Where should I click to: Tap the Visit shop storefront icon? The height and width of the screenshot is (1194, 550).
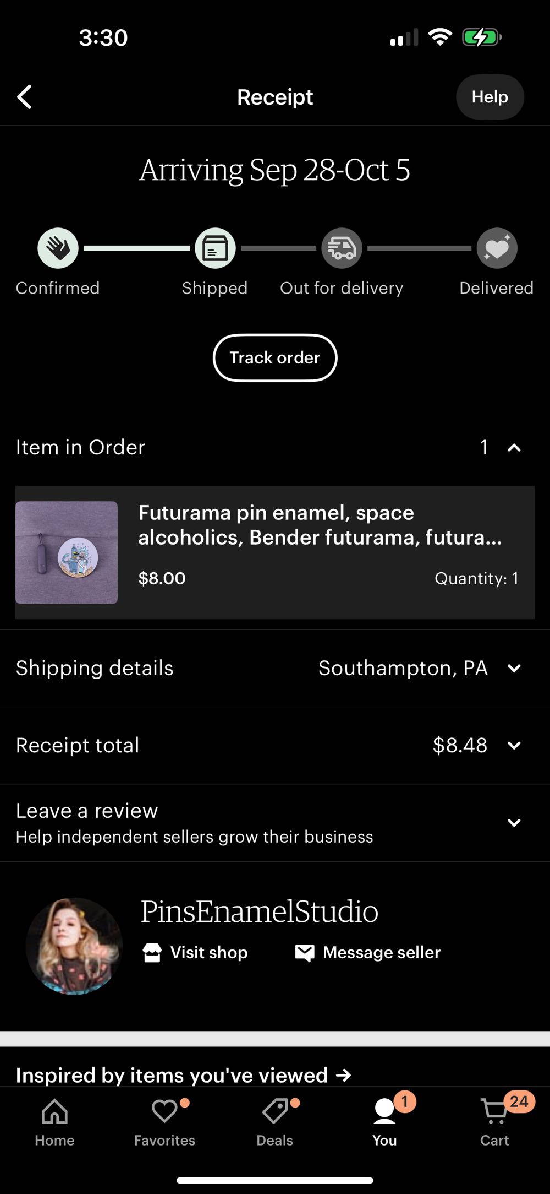152,952
